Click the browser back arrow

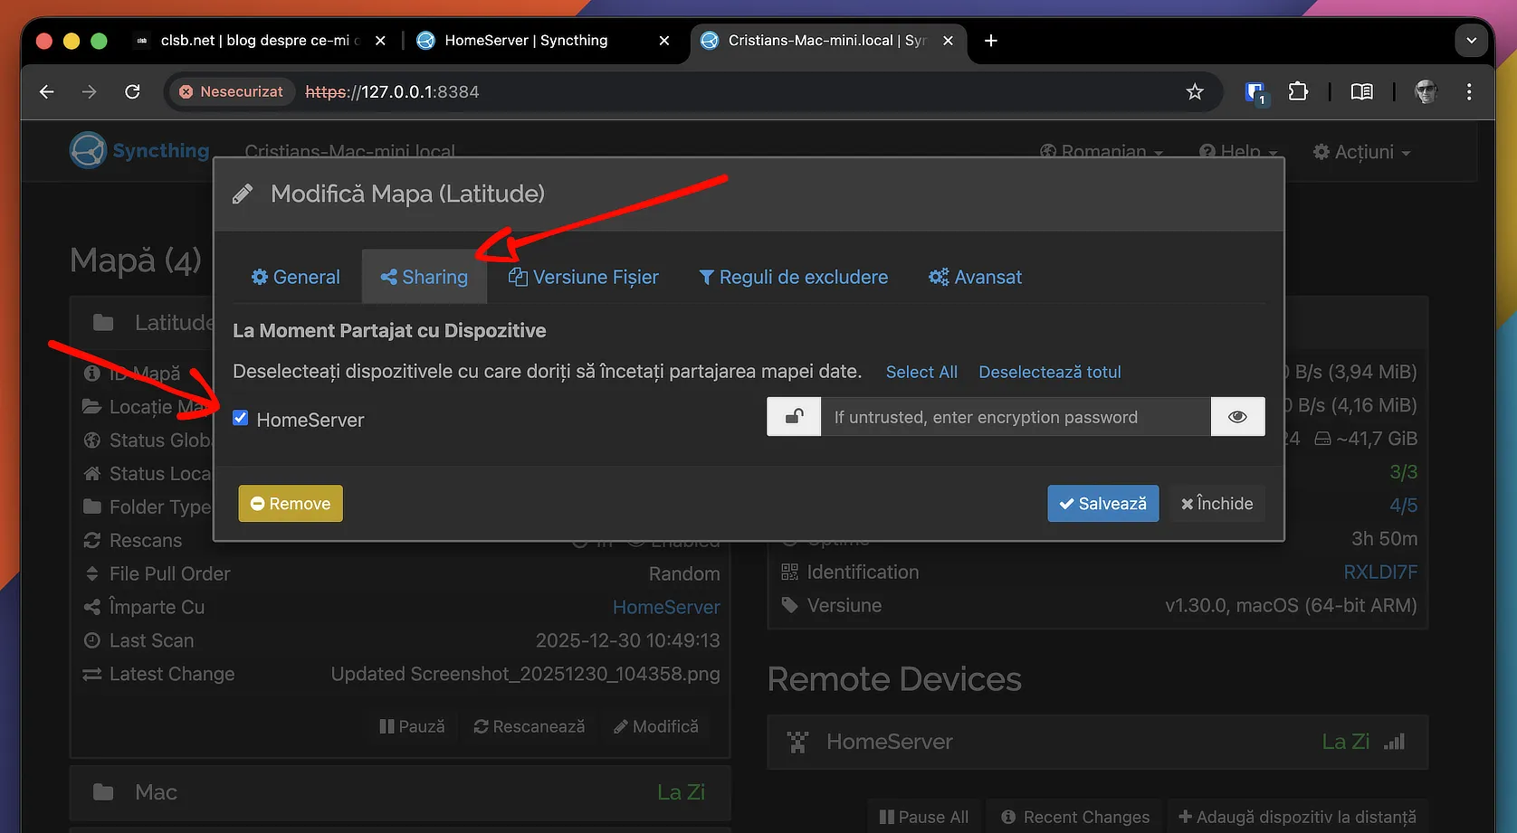click(47, 91)
